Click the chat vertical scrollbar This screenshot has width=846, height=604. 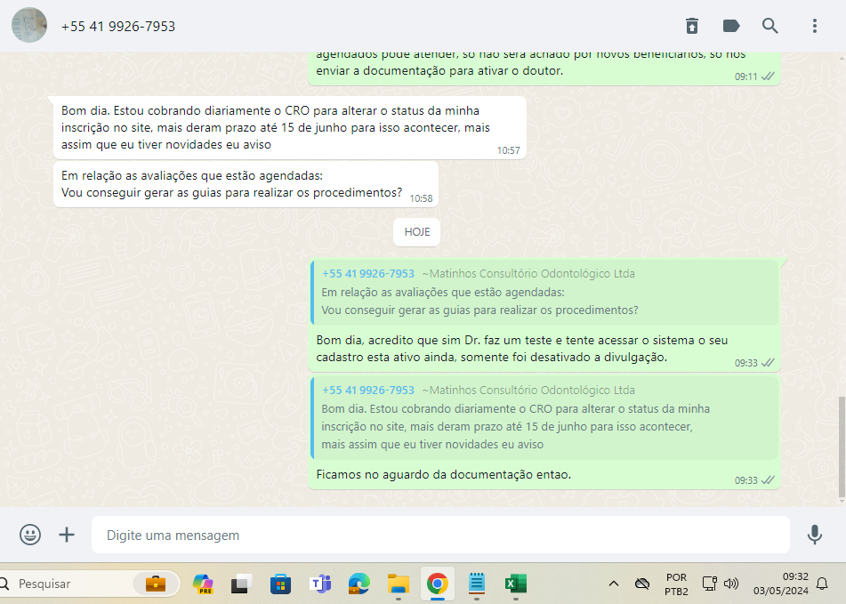pos(842,445)
